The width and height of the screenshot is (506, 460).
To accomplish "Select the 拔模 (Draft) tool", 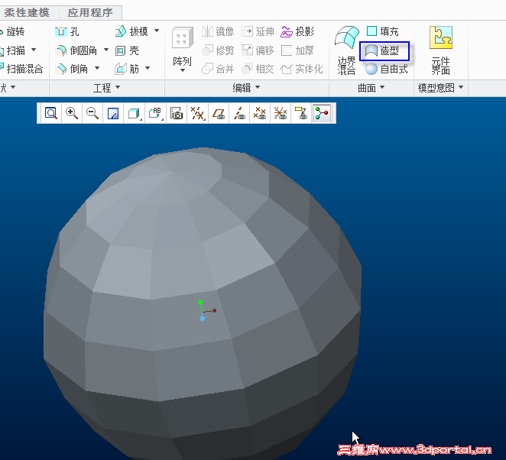I will click(131, 31).
